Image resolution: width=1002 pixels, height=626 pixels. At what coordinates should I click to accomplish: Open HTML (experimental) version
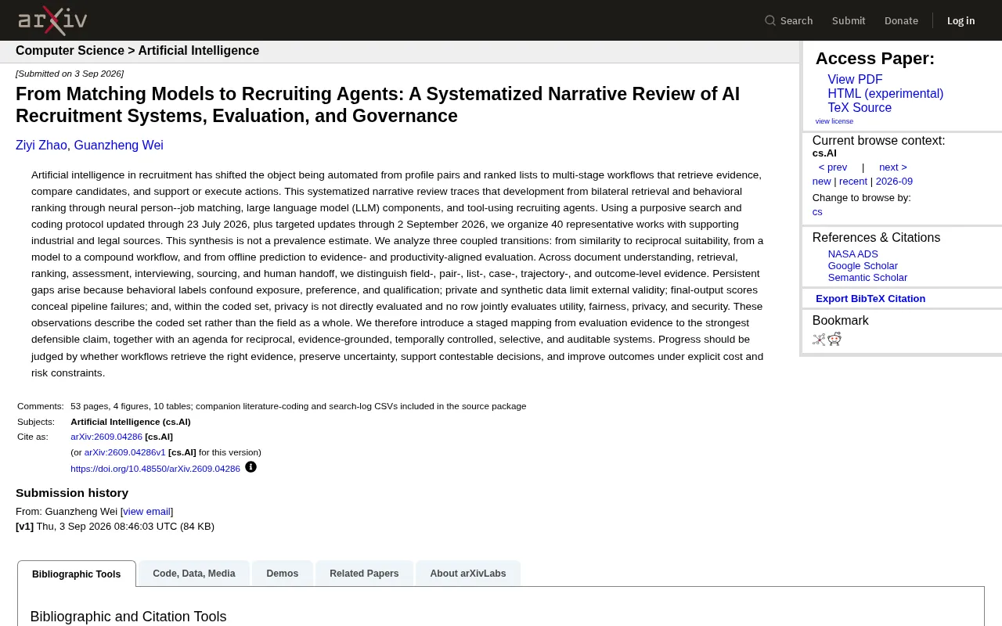[x=885, y=94]
